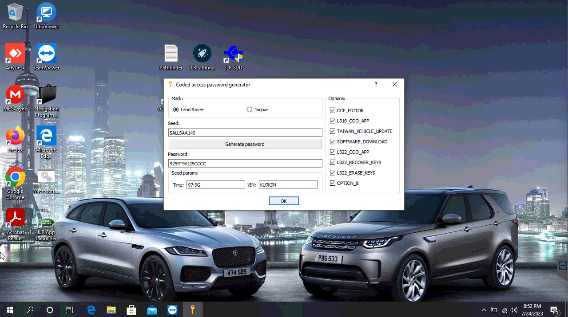Disable the SOFTWARE_DOWNLOAD checkbox
Viewport: 568px width, 317px height.
tap(333, 141)
